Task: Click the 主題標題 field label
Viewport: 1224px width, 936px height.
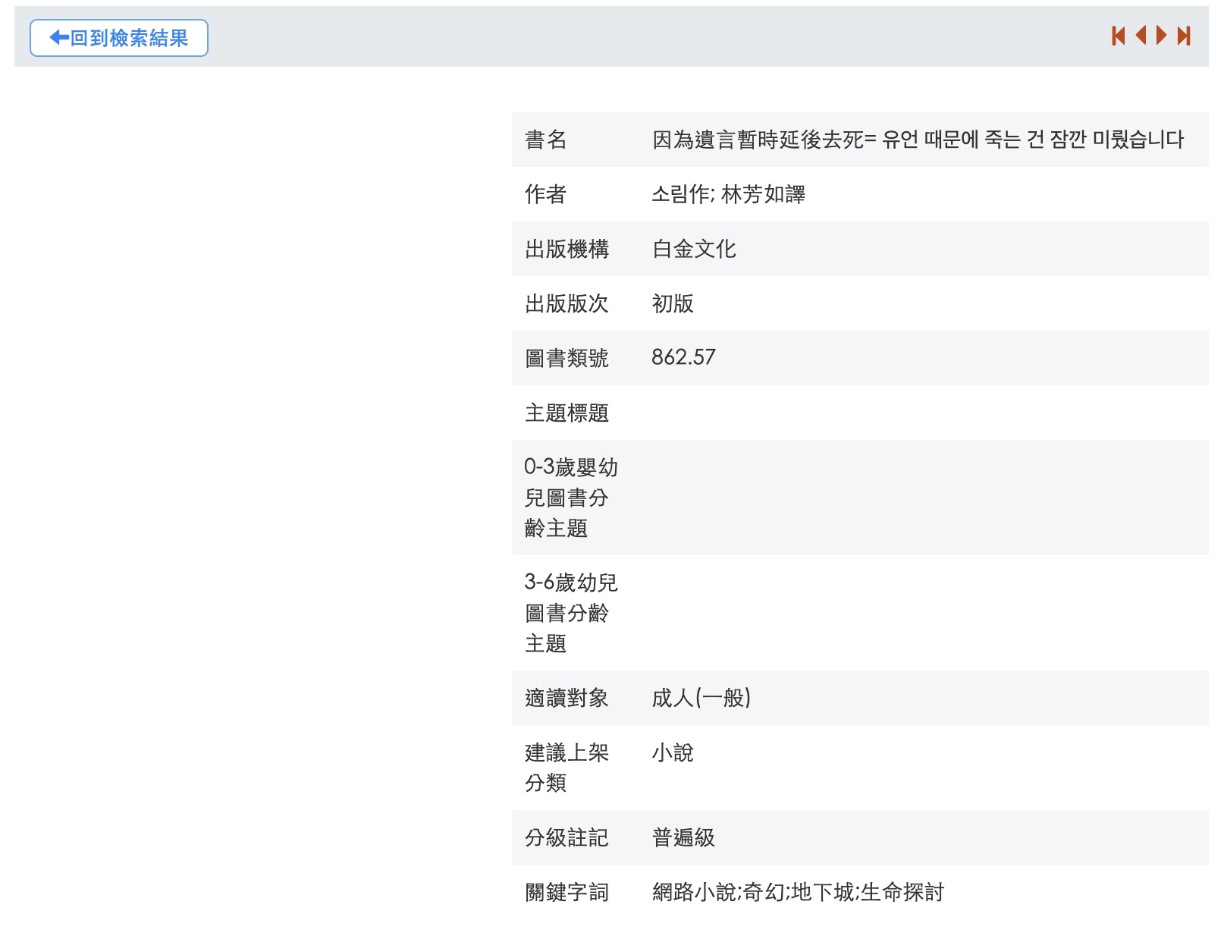Action: pos(566,413)
